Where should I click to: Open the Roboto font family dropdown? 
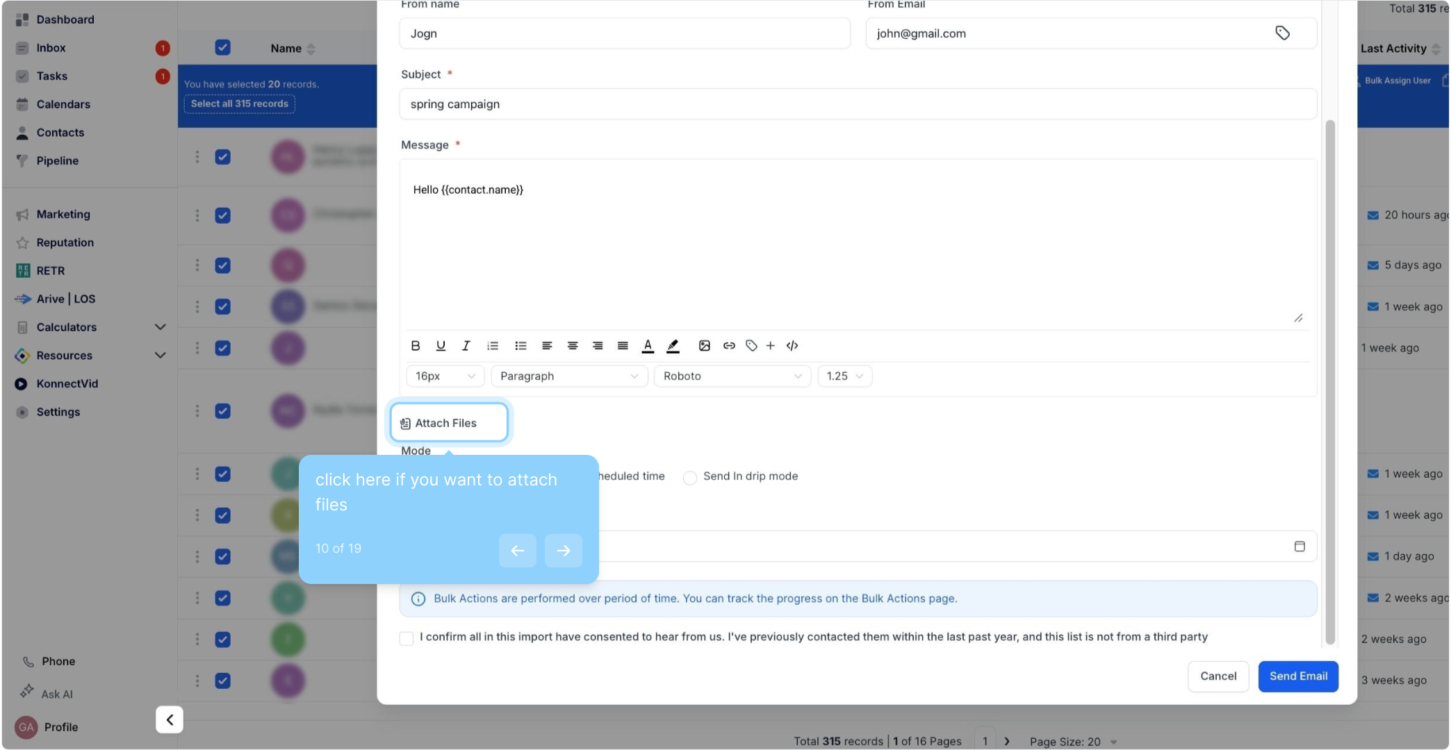tap(732, 376)
